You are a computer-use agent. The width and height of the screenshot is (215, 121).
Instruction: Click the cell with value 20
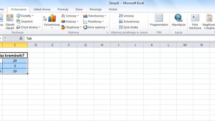(x=15, y=61)
